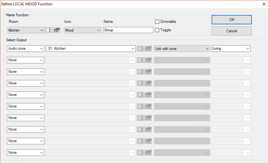Click the Cancel button

232,31
